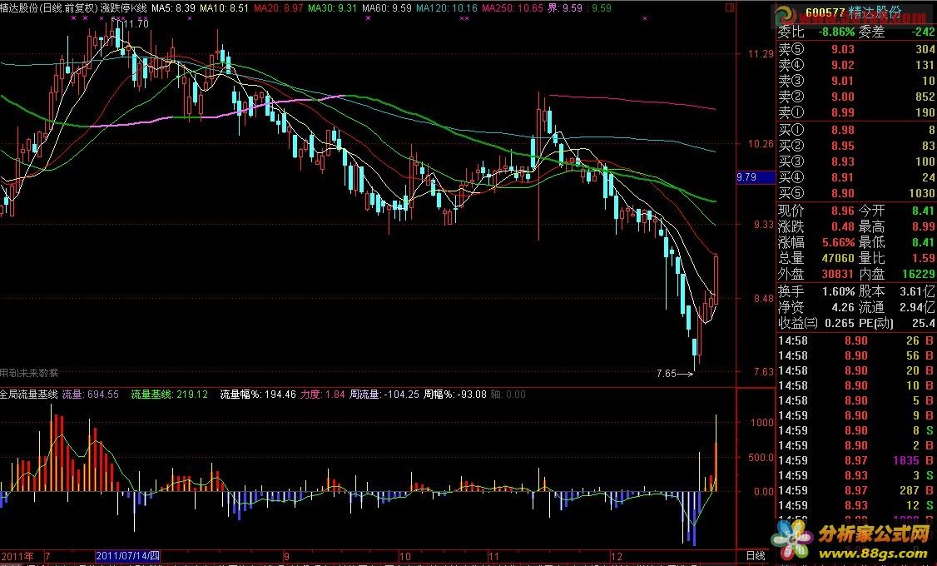Viewport: 937px width, 566px height.
Task: Click the 买① bid row at 8.98
Action: click(x=856, y=130)
